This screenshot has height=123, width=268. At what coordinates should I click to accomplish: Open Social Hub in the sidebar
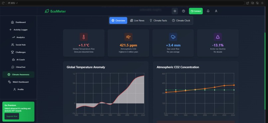[x=18, y=45]
